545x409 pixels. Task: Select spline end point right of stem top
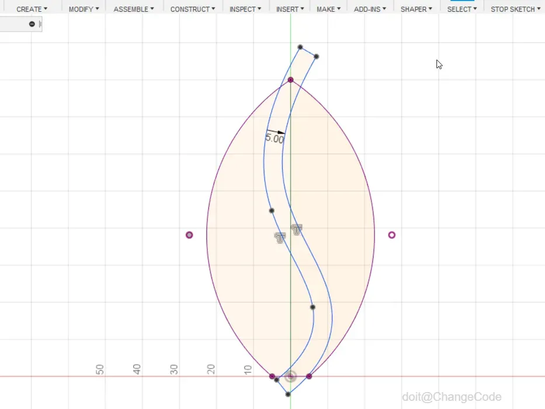(316, 56)
